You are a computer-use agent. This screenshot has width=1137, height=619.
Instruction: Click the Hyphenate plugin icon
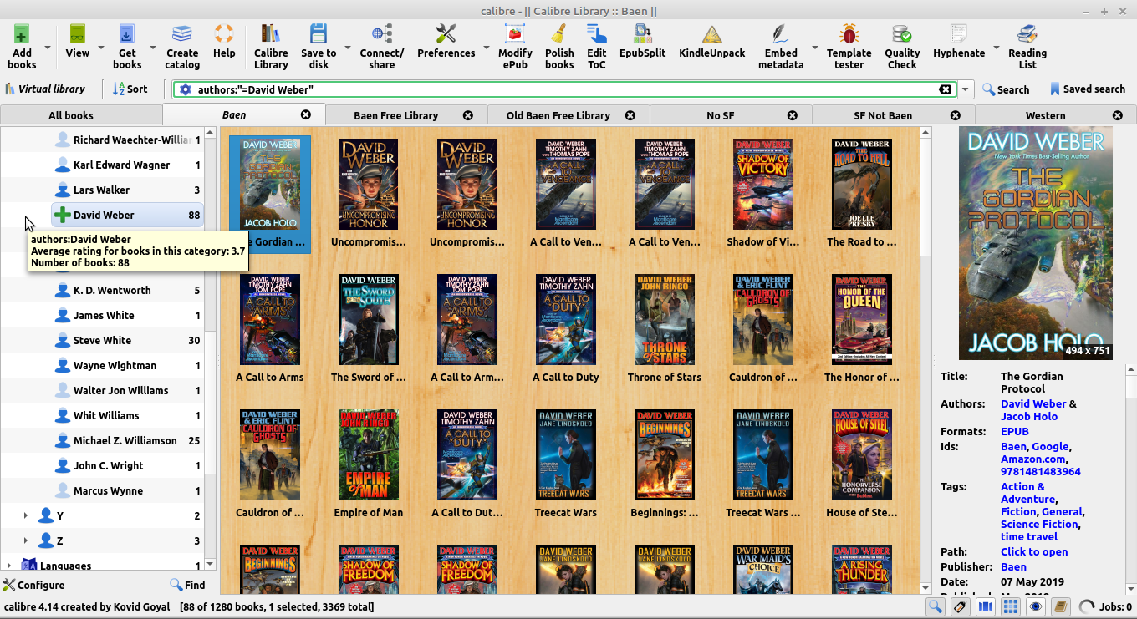[x=959, y=34]
